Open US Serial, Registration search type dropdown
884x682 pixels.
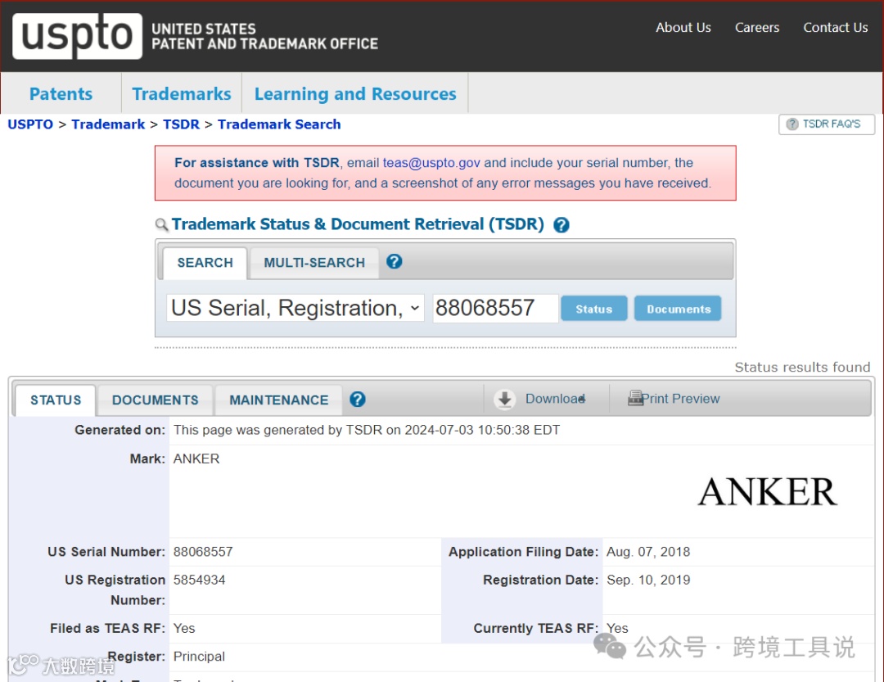tap(295, 308)
